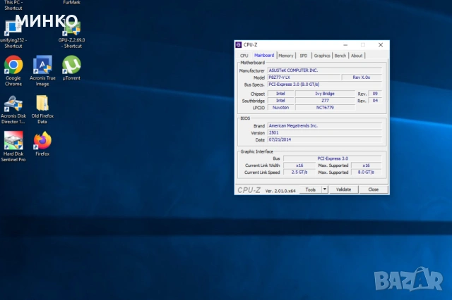Click the Rev X.0x field
Viewport: 452px width, 300px height.
pos(362,77)
